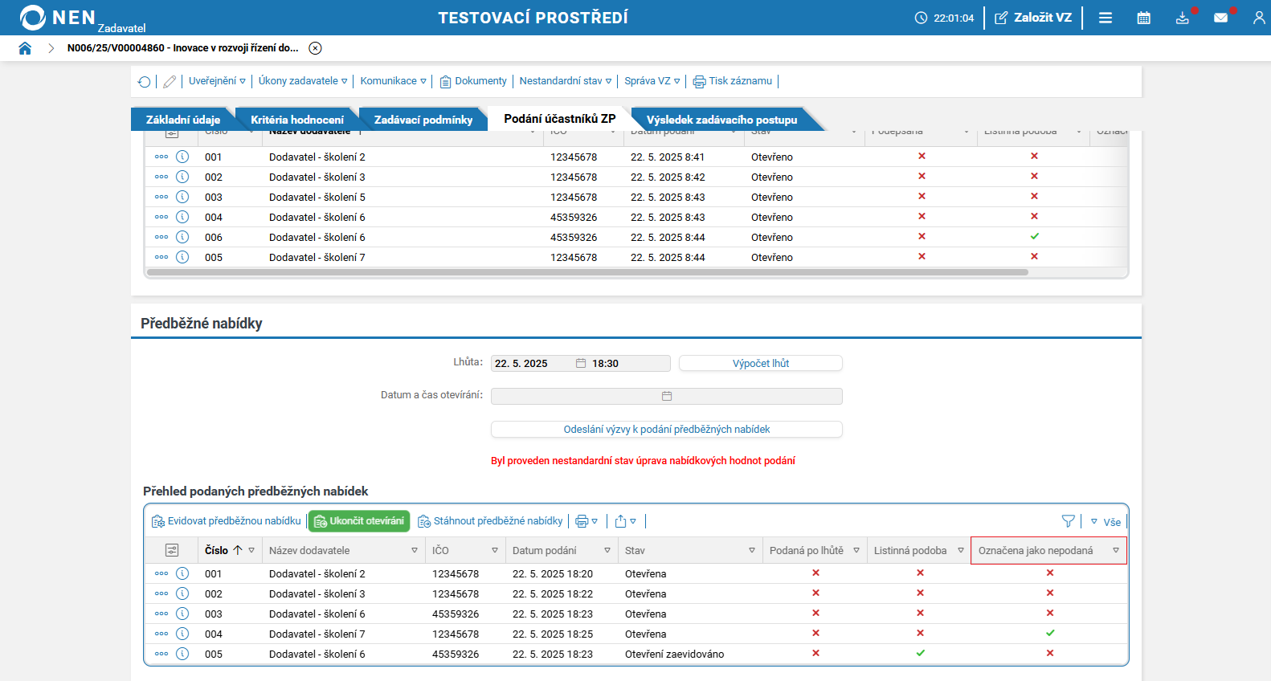Screen dimensions: 1271x681
Task: Open the calendar icon in header
Action: (1144, 18)
